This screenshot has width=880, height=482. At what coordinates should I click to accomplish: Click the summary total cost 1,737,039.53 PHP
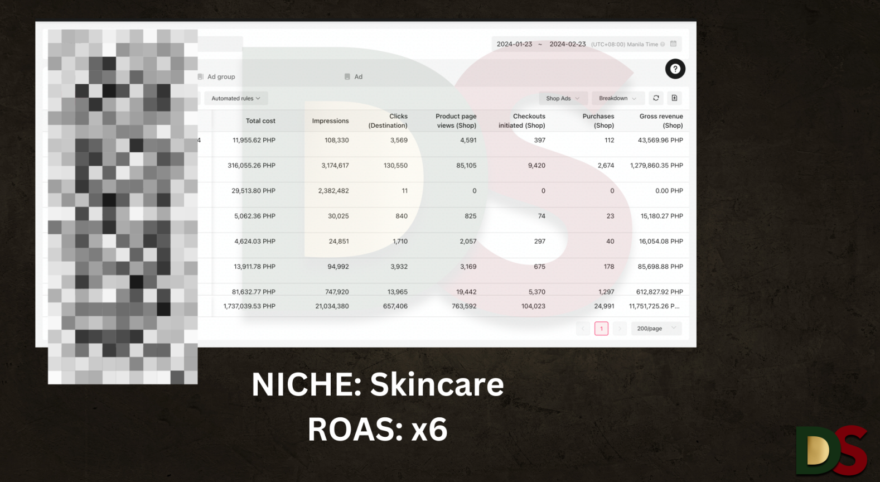tap(249, 306)
